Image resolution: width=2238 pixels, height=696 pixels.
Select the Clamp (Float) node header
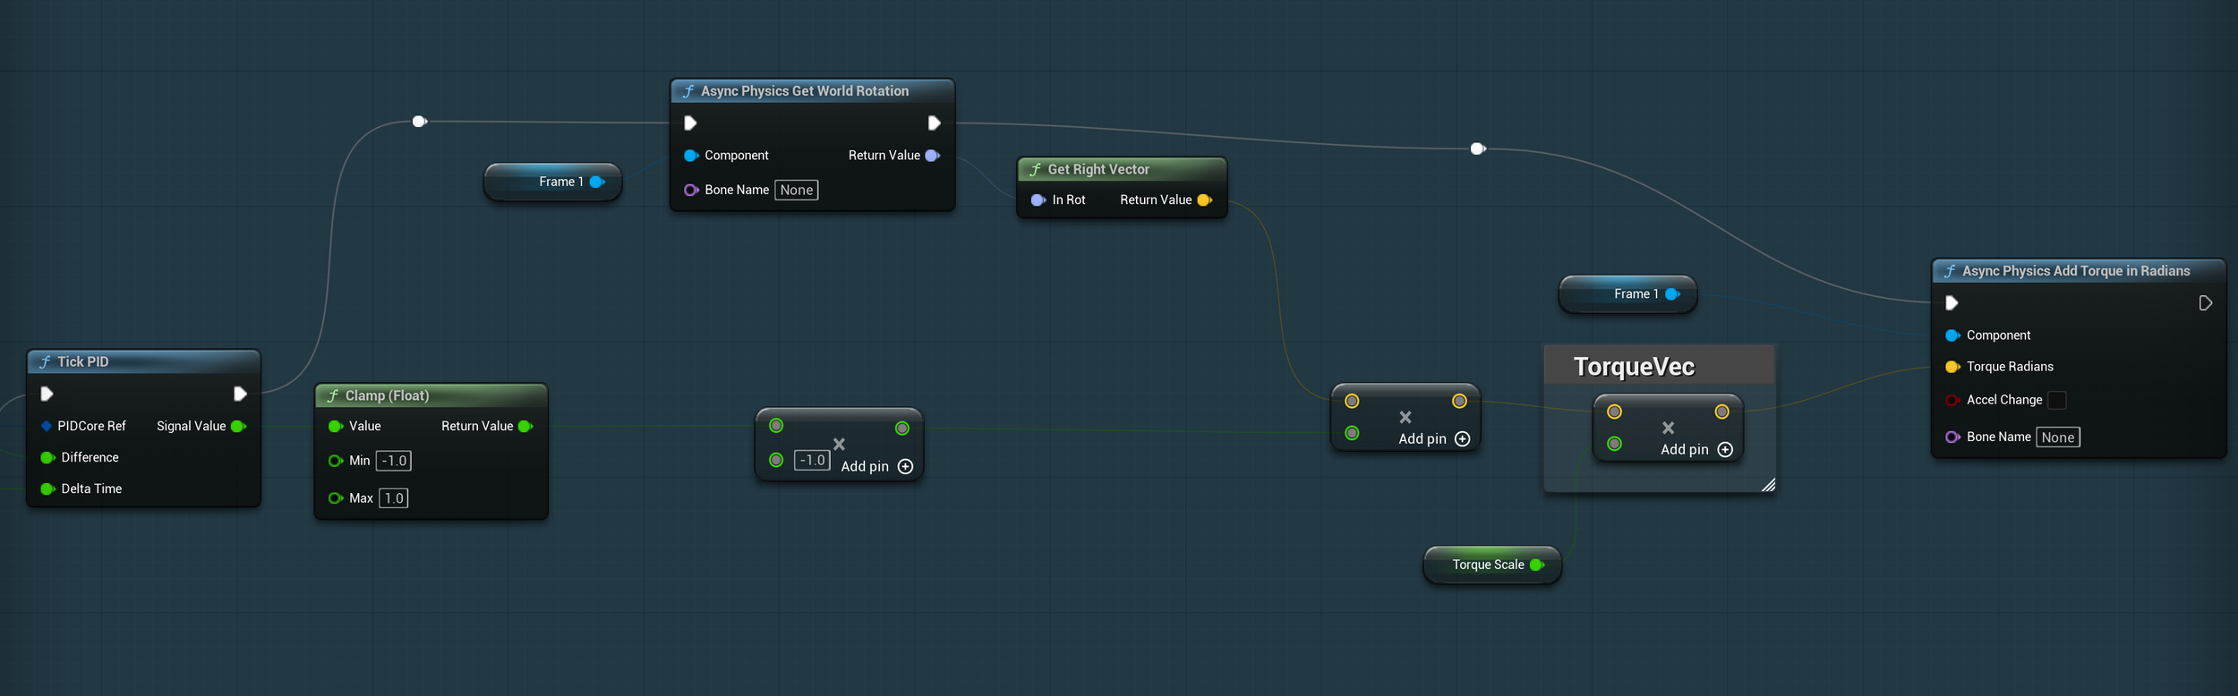(431, 395)
